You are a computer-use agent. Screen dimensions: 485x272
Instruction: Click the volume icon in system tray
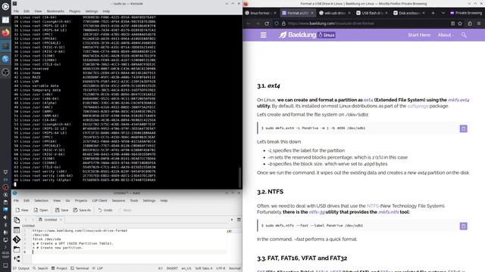[x=5, y=217]
